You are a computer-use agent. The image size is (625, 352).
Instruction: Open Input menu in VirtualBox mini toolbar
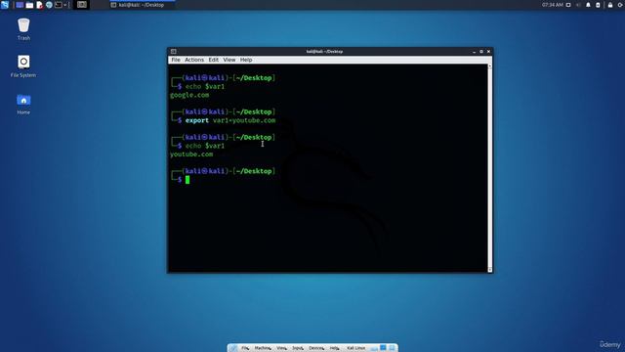298,348
